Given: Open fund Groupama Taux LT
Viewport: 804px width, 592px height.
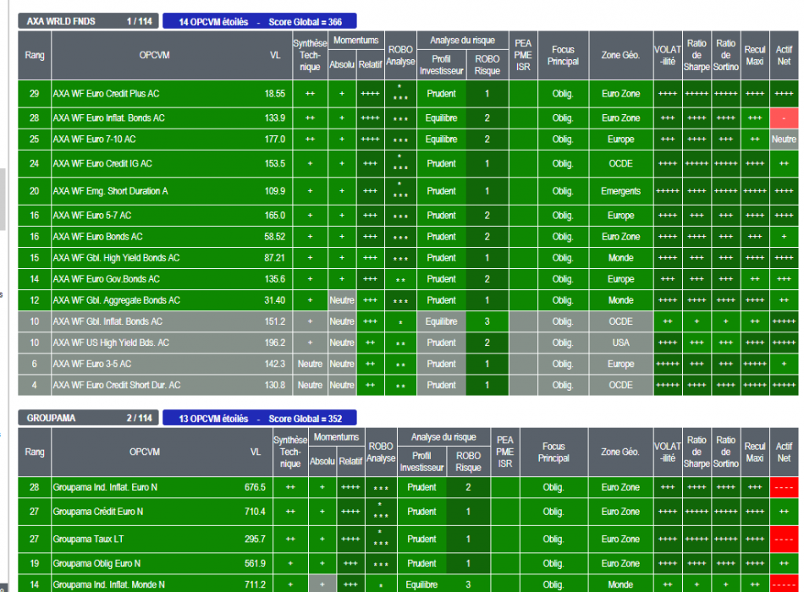Looking at the screenshot, I should click(x=88, y=540).
